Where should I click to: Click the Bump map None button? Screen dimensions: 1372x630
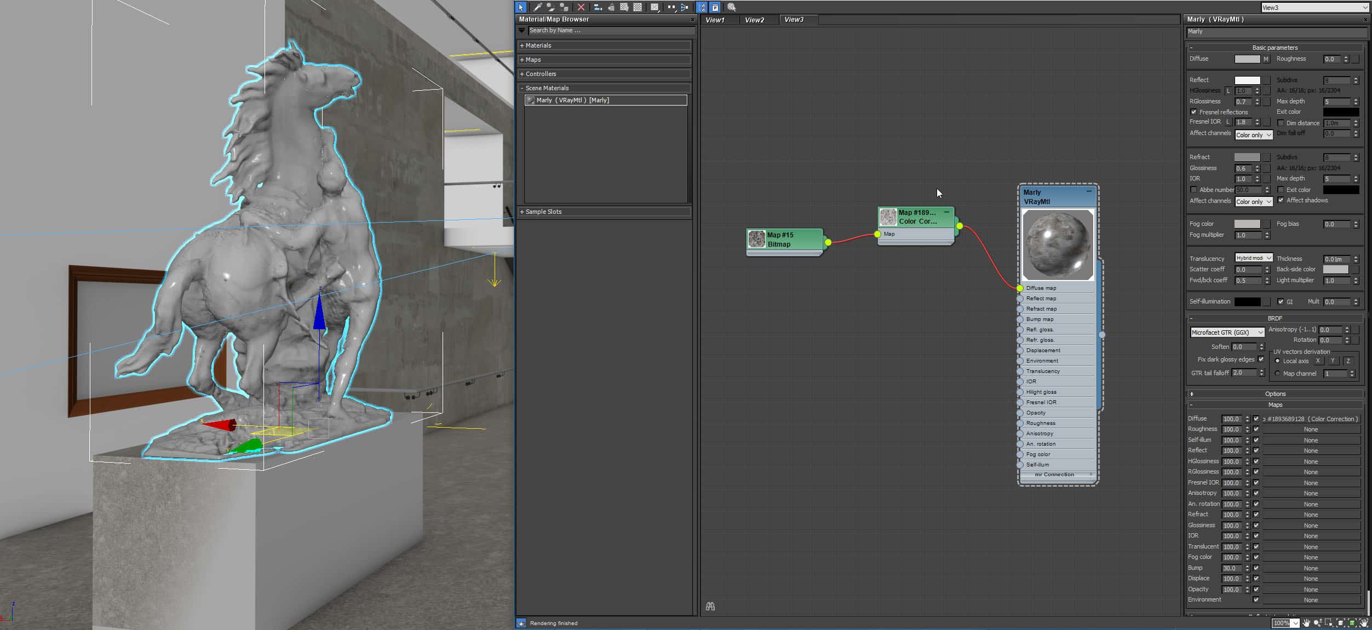(x=1311, y=568)
